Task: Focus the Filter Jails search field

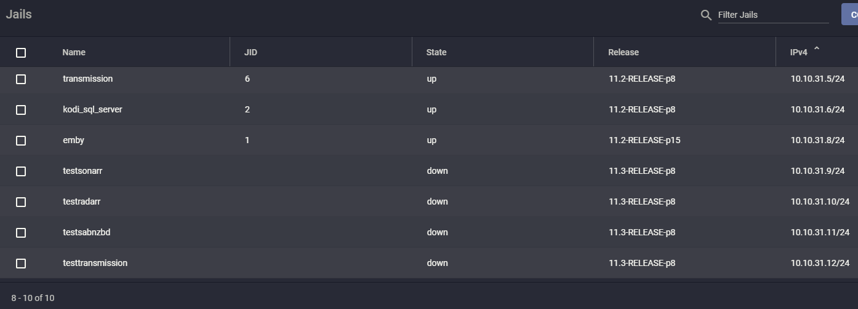Action: pos(773,15)
